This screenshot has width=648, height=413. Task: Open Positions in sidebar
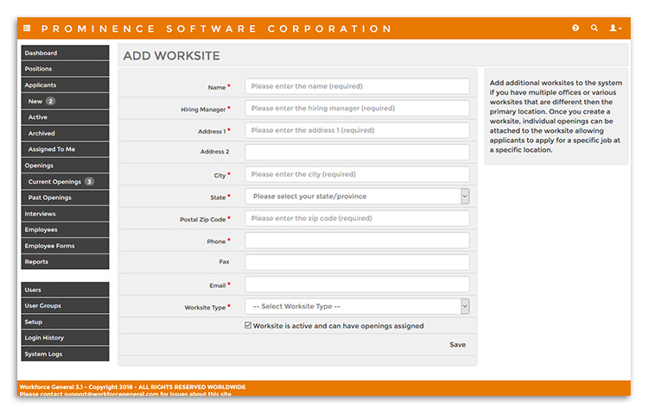(x=66, y=69)
